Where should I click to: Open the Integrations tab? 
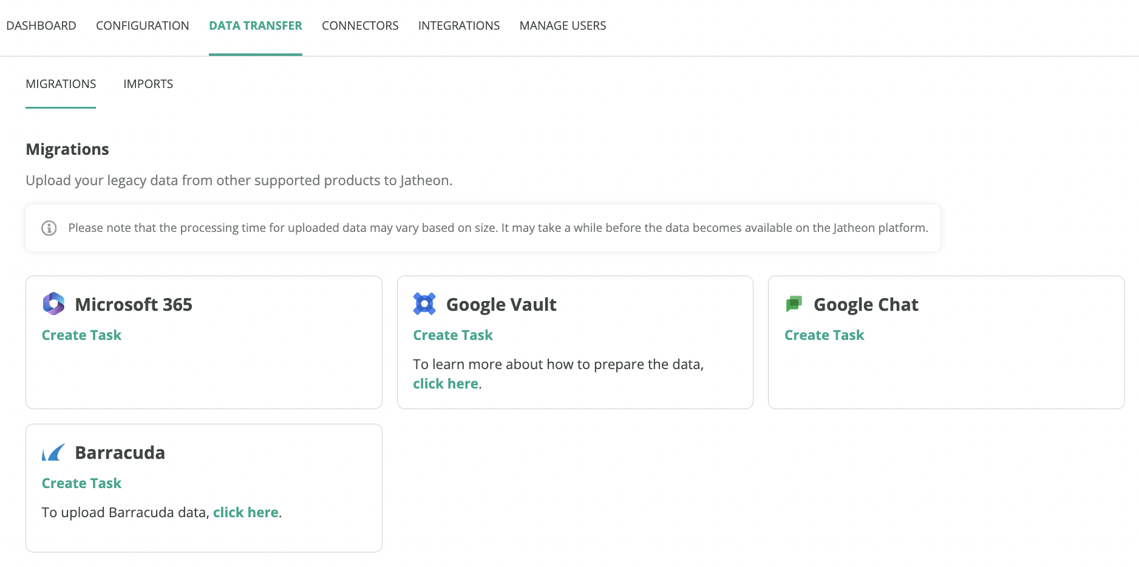coord(459,25)
